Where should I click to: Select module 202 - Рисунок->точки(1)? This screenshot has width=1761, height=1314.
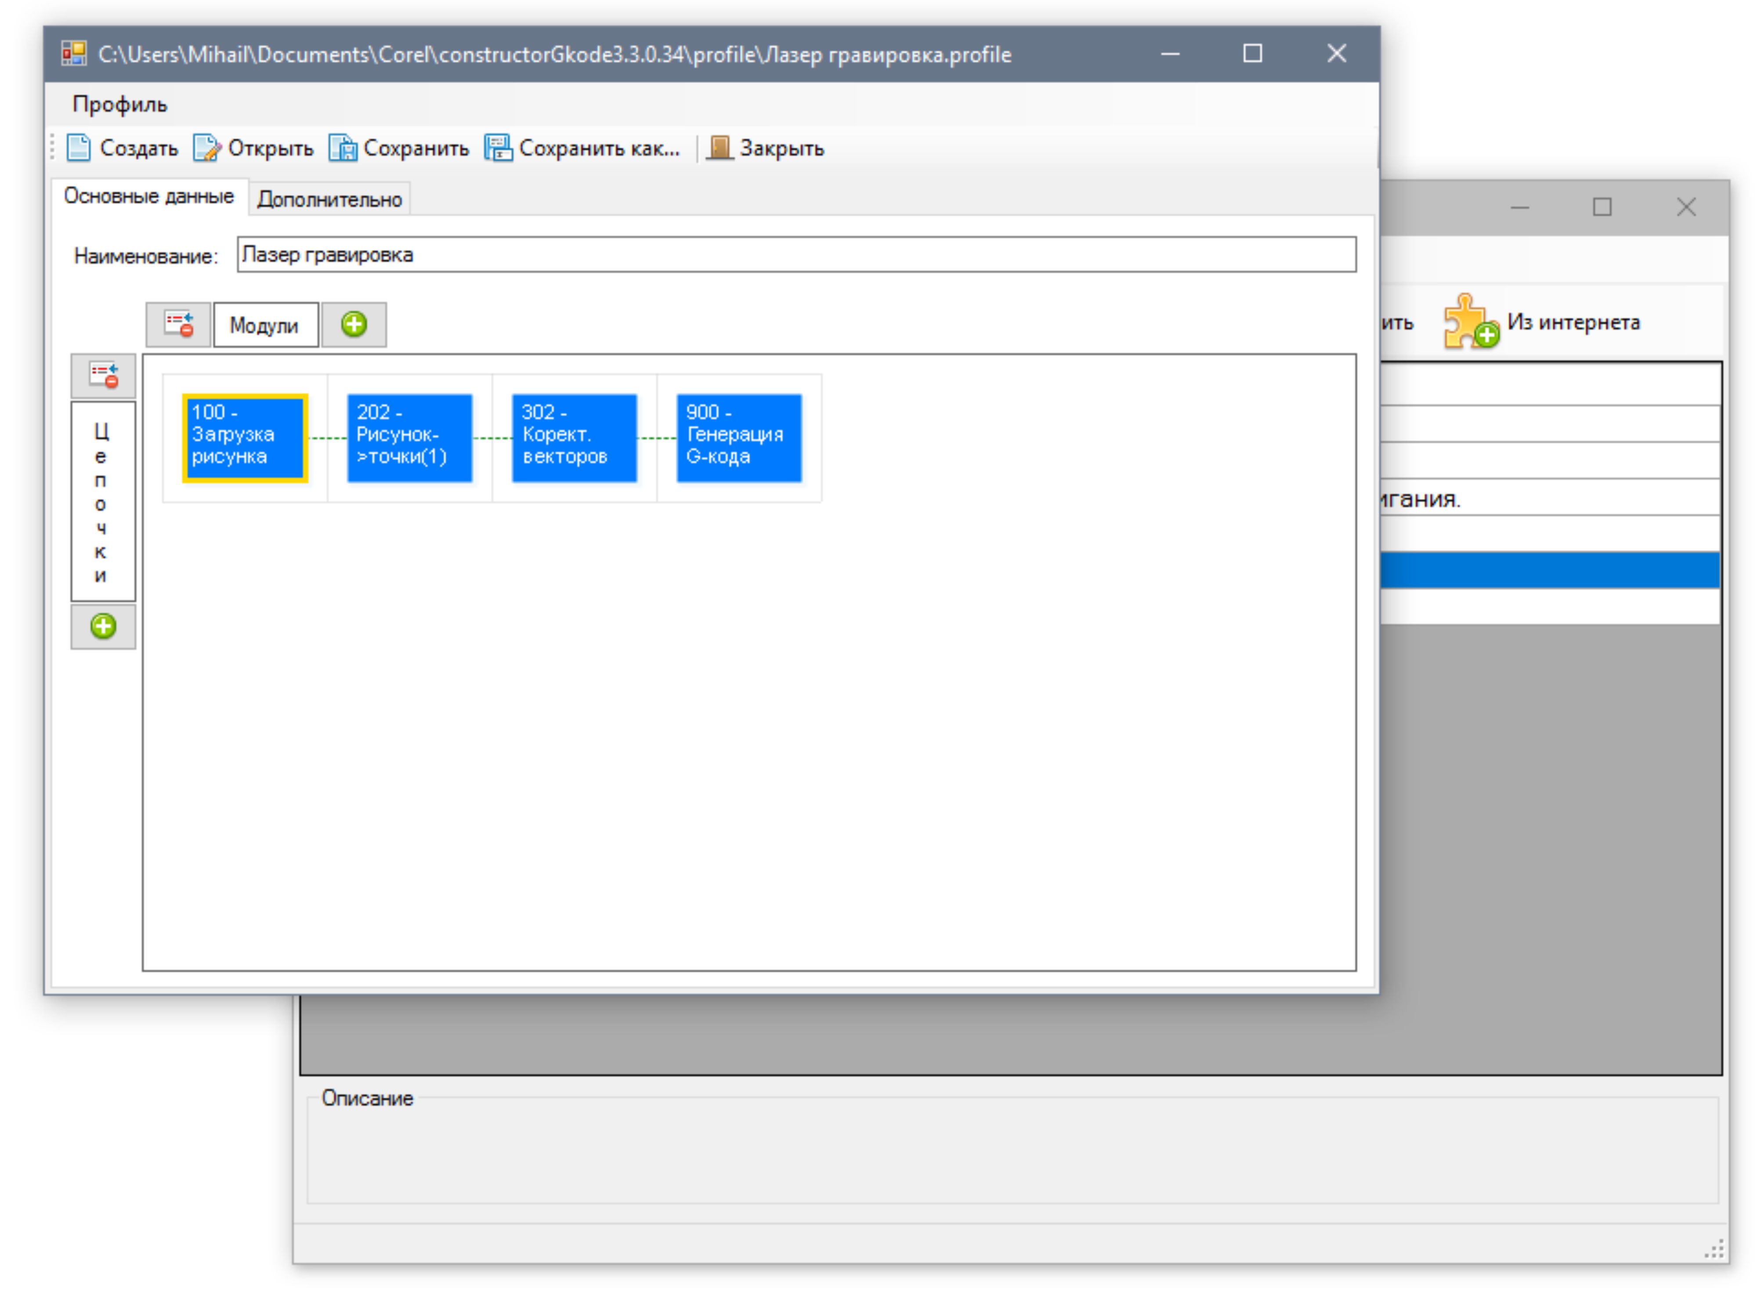[409, 438]
